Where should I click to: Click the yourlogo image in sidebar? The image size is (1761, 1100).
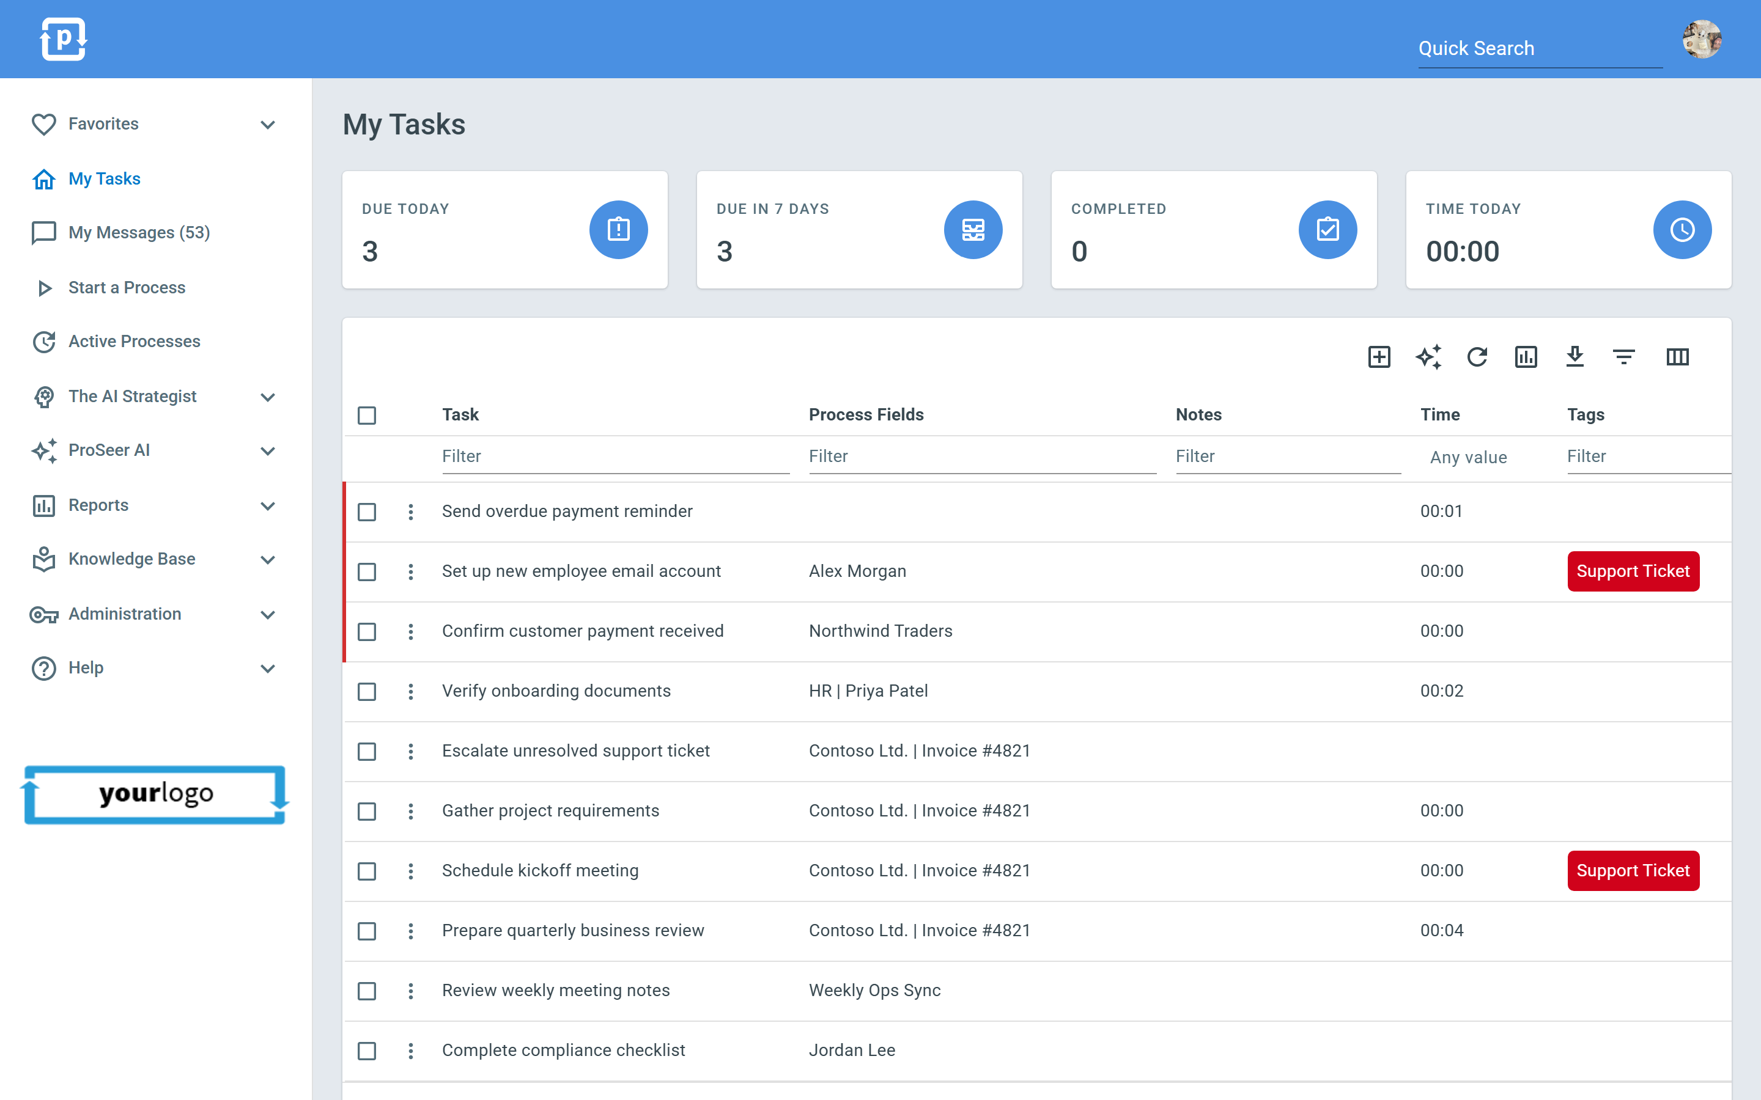[155, 794]
